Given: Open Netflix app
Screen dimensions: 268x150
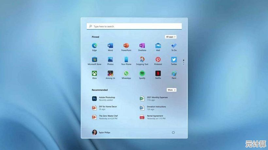Looking at the screenshot, I should pos(158,75).
